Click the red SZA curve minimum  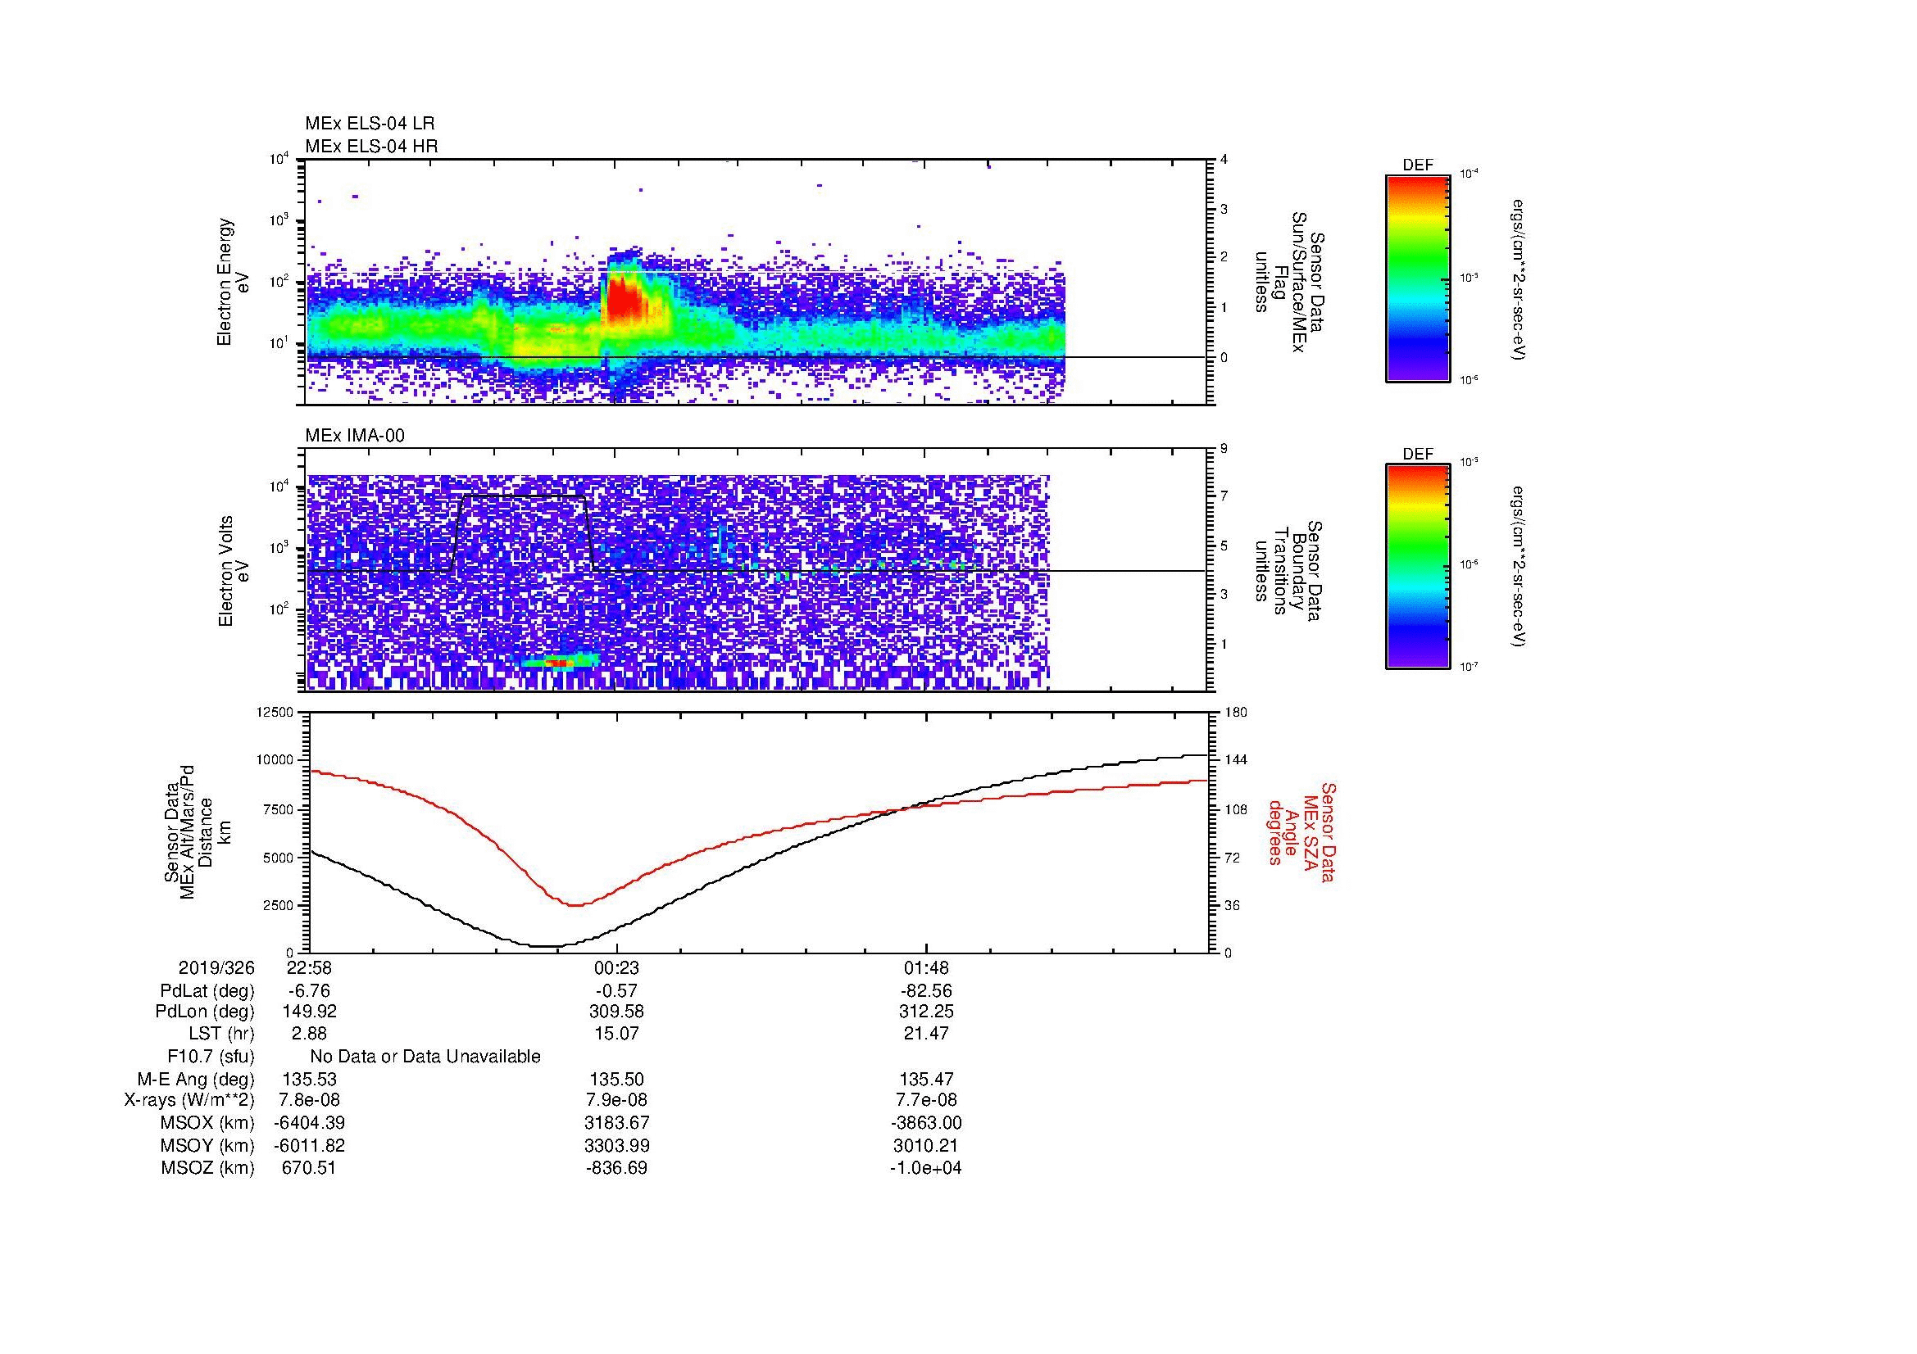pos(575,905)
